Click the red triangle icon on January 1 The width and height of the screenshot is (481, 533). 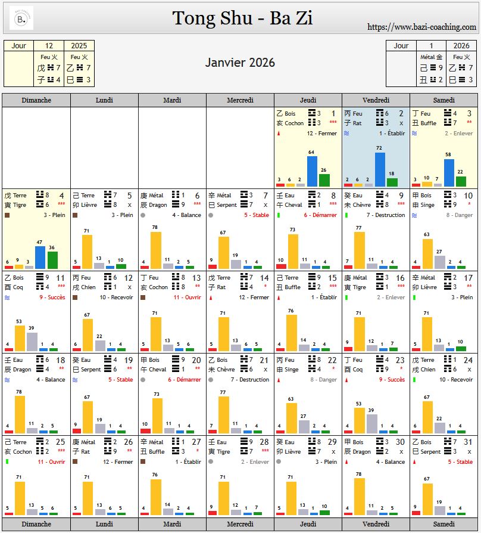click(x=279, y=134)
